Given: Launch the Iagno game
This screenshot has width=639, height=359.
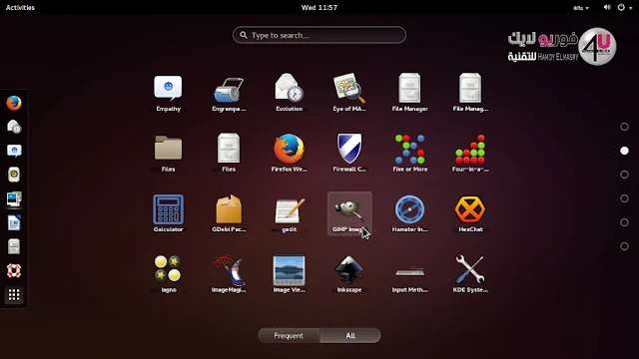Looking at the screenshot, I should click(x=168, y=274).
